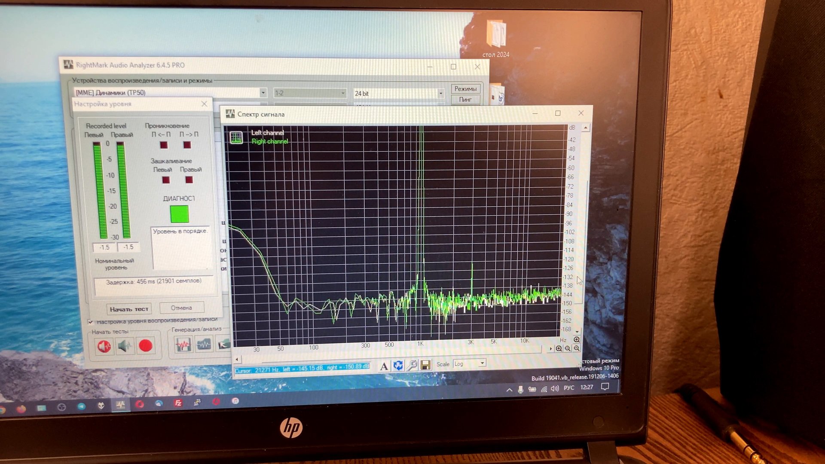Save the spectrum with the floppy disk icon
Image resolution: width=825 pixels, height=464 pixels.
[425, 365]
